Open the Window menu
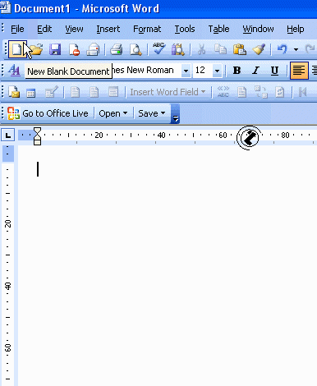This screenshot has height=386, width=317. pyautogui.click(x=258, y=29)
